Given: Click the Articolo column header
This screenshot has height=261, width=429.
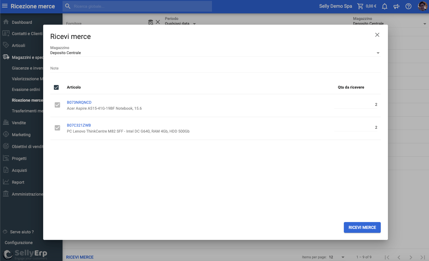Looking at the screenshot, I should 74,87.
